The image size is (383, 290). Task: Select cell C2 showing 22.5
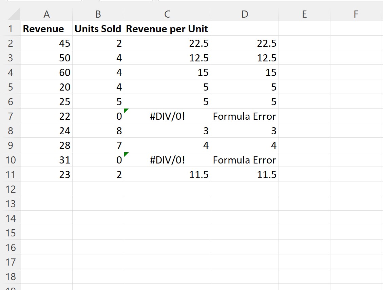tap(167, 43)
